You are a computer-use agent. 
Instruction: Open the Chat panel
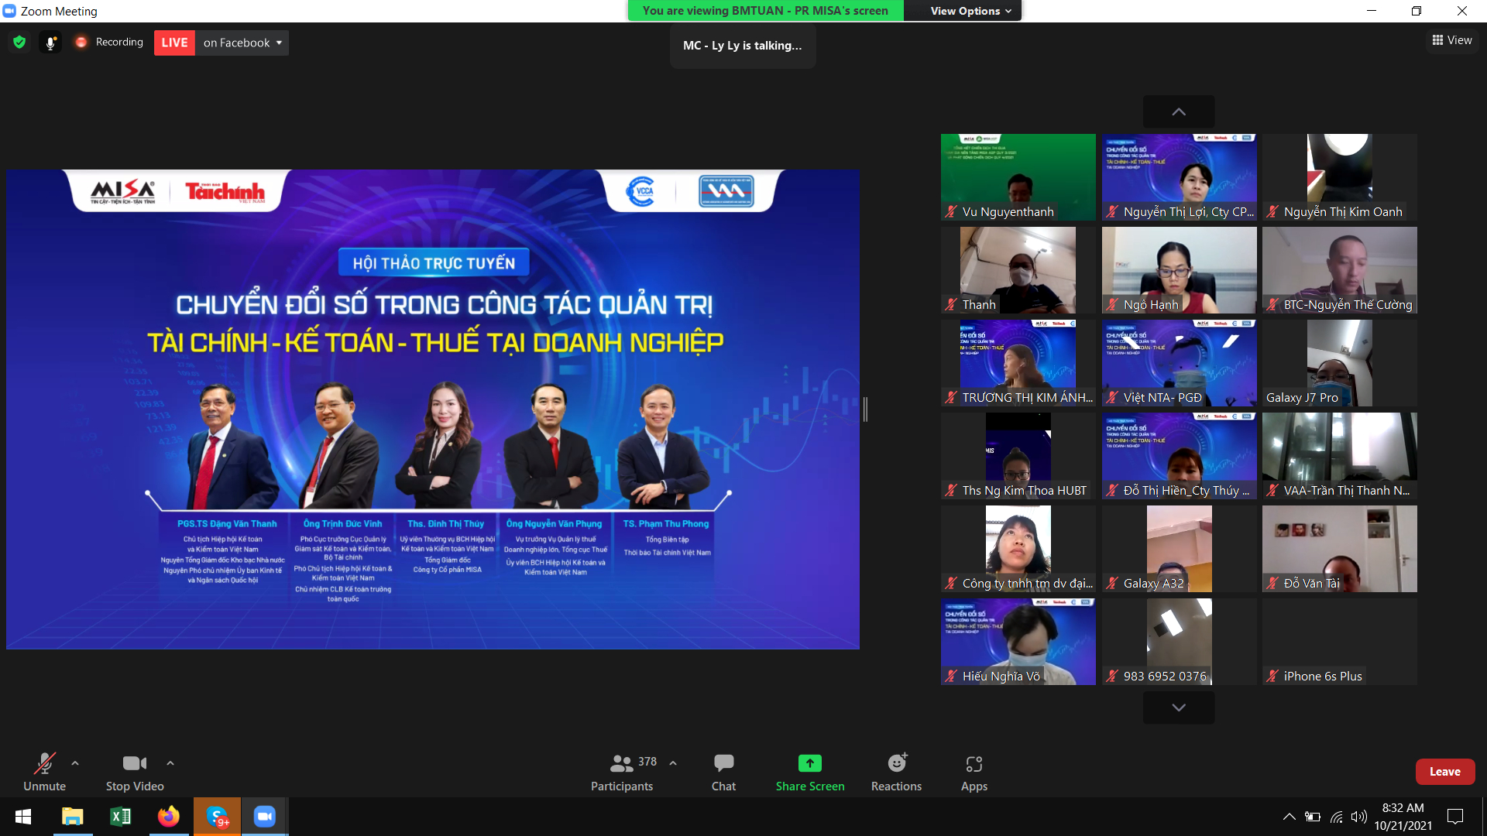[x=723, y=773]
